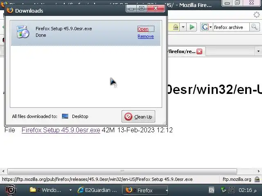Click the network tray icon
Viewport: 262px width, 196px height.
[224, 190]
